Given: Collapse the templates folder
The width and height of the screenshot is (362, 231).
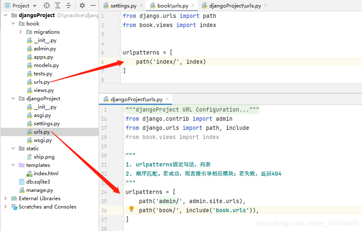Looking at the screenshot, I should pyautogui.click(x=13, y=165).
